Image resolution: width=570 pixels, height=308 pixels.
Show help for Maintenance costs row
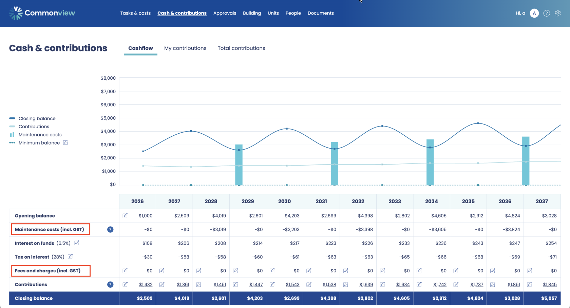[110, 230]
